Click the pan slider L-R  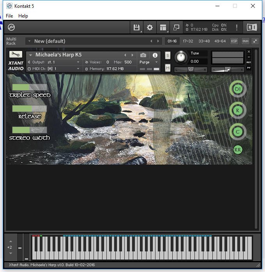(x=191, y=70)
